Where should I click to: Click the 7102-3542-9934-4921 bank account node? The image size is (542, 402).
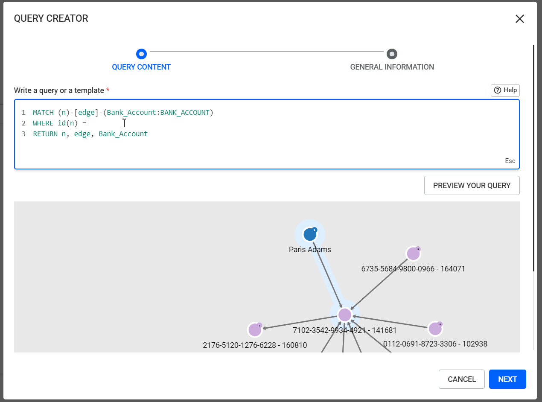pos(344,315)
